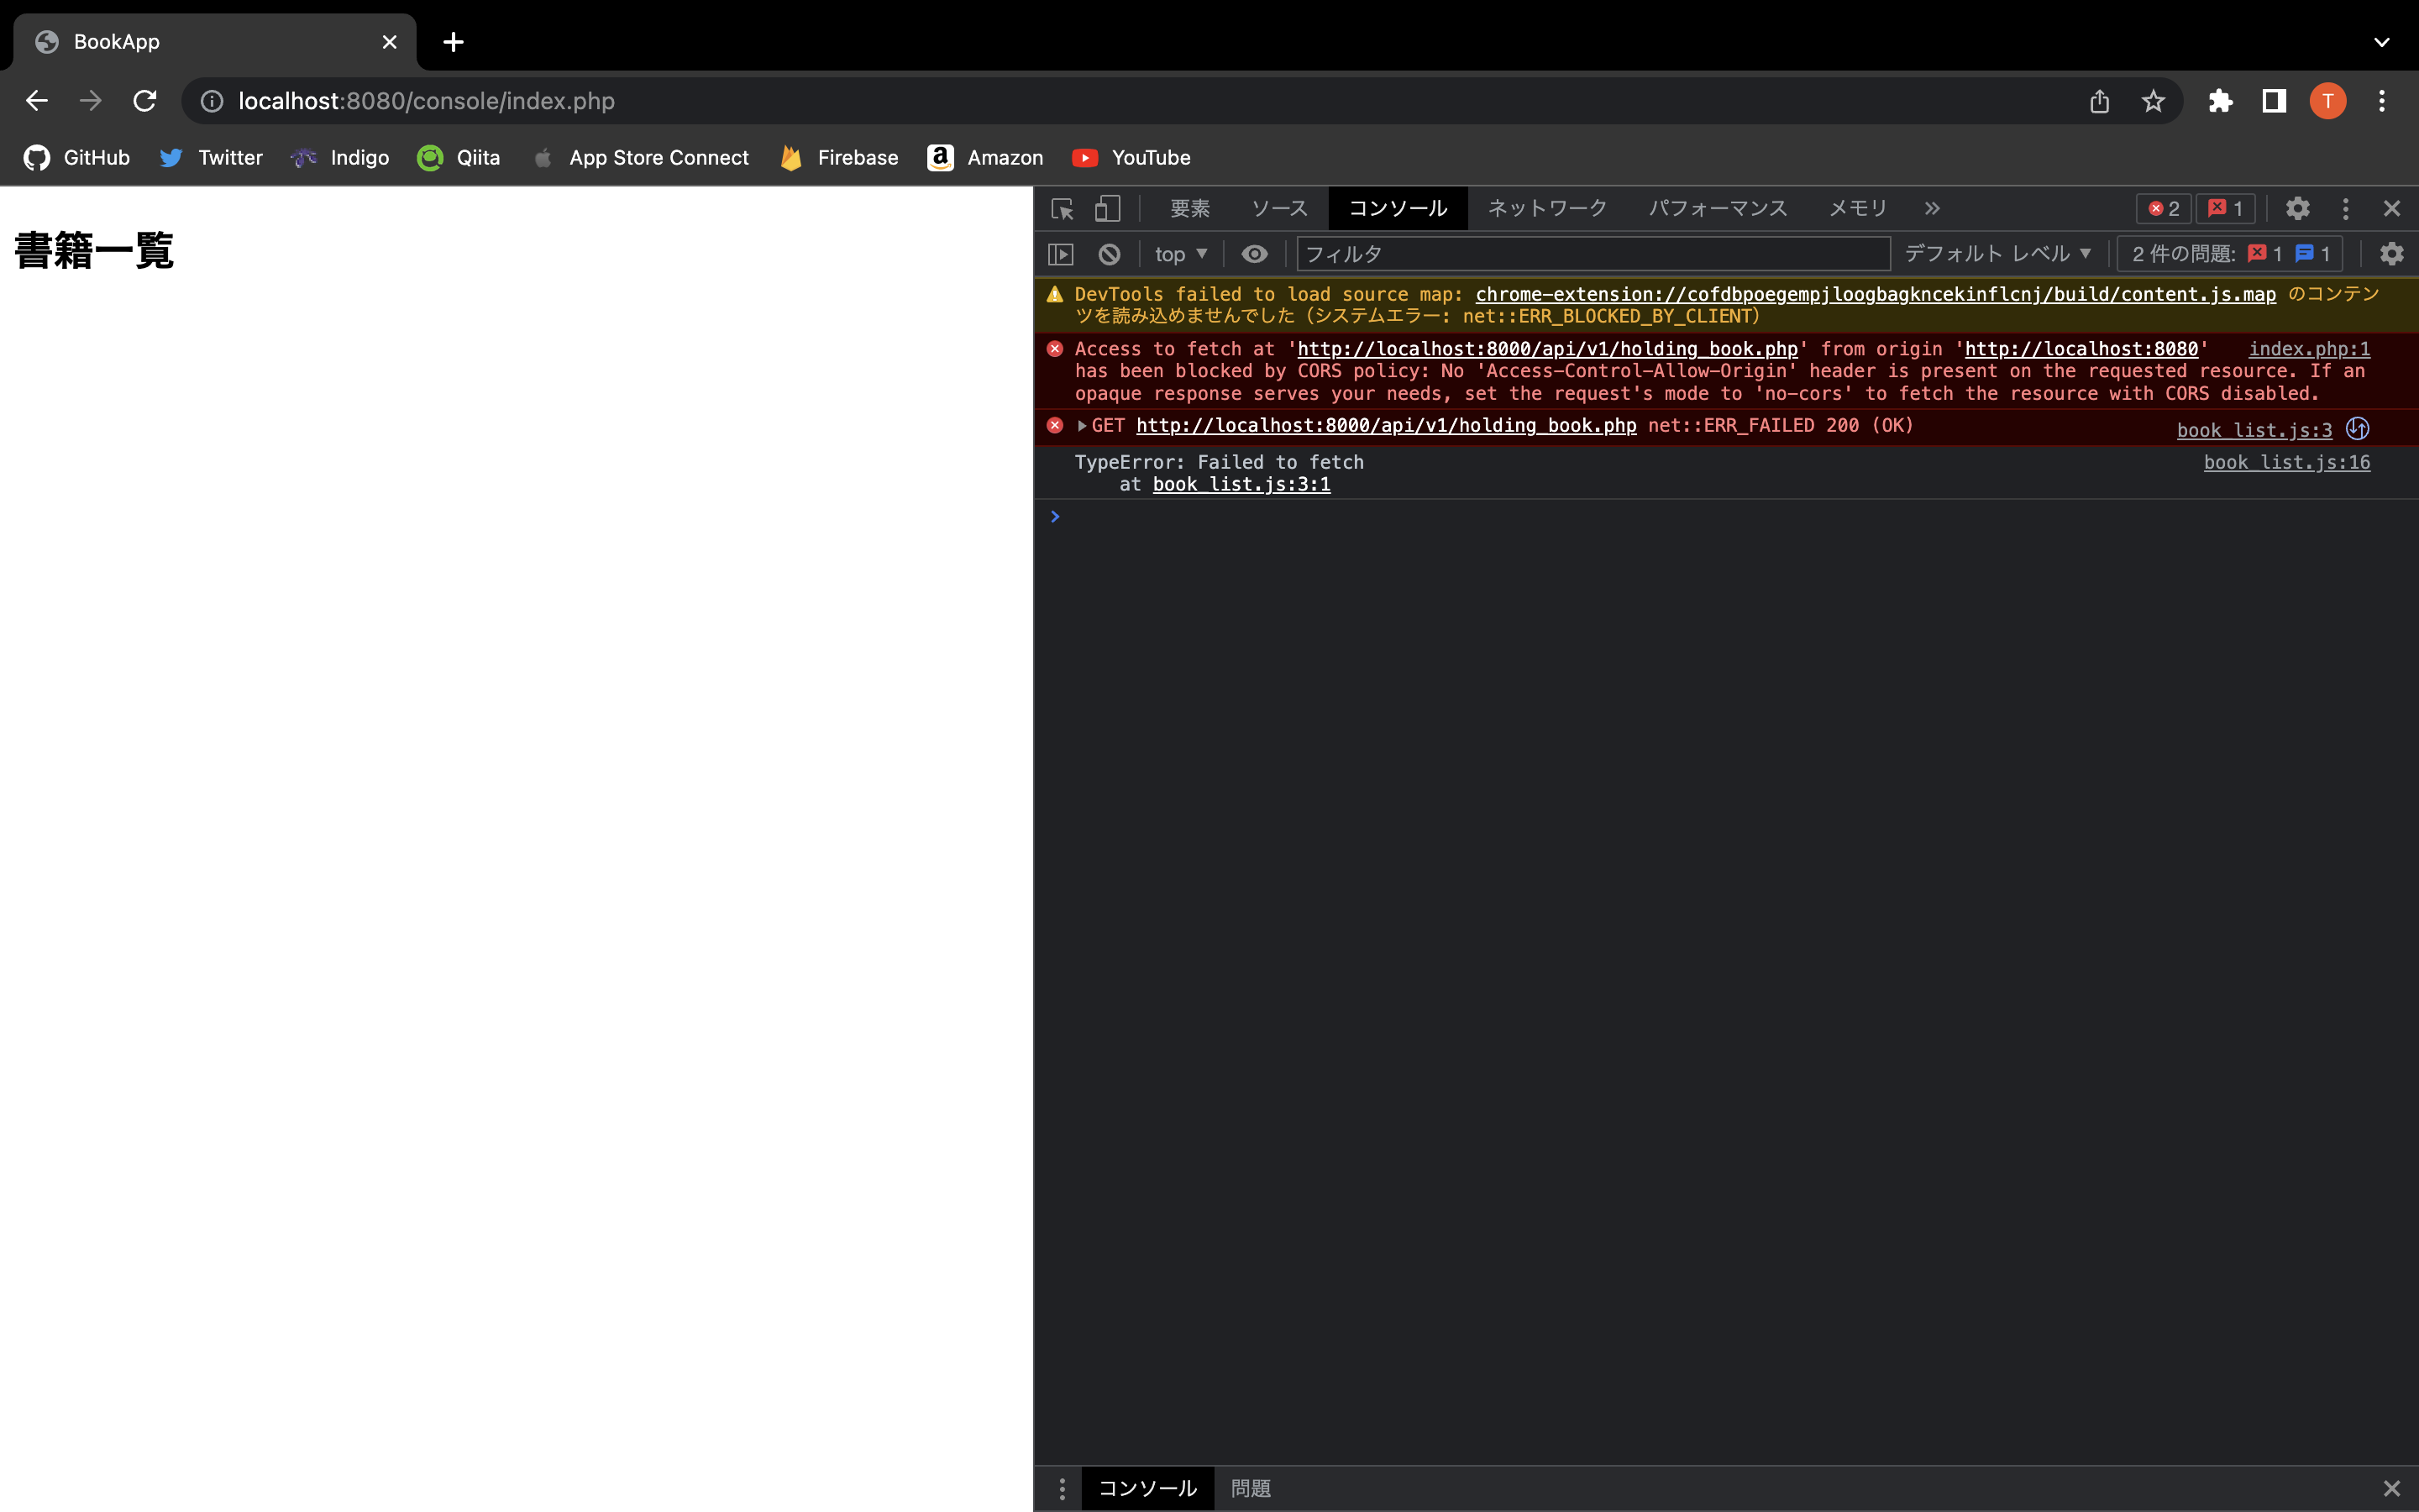Click the inspect element picker icon

pos(1062,209)
